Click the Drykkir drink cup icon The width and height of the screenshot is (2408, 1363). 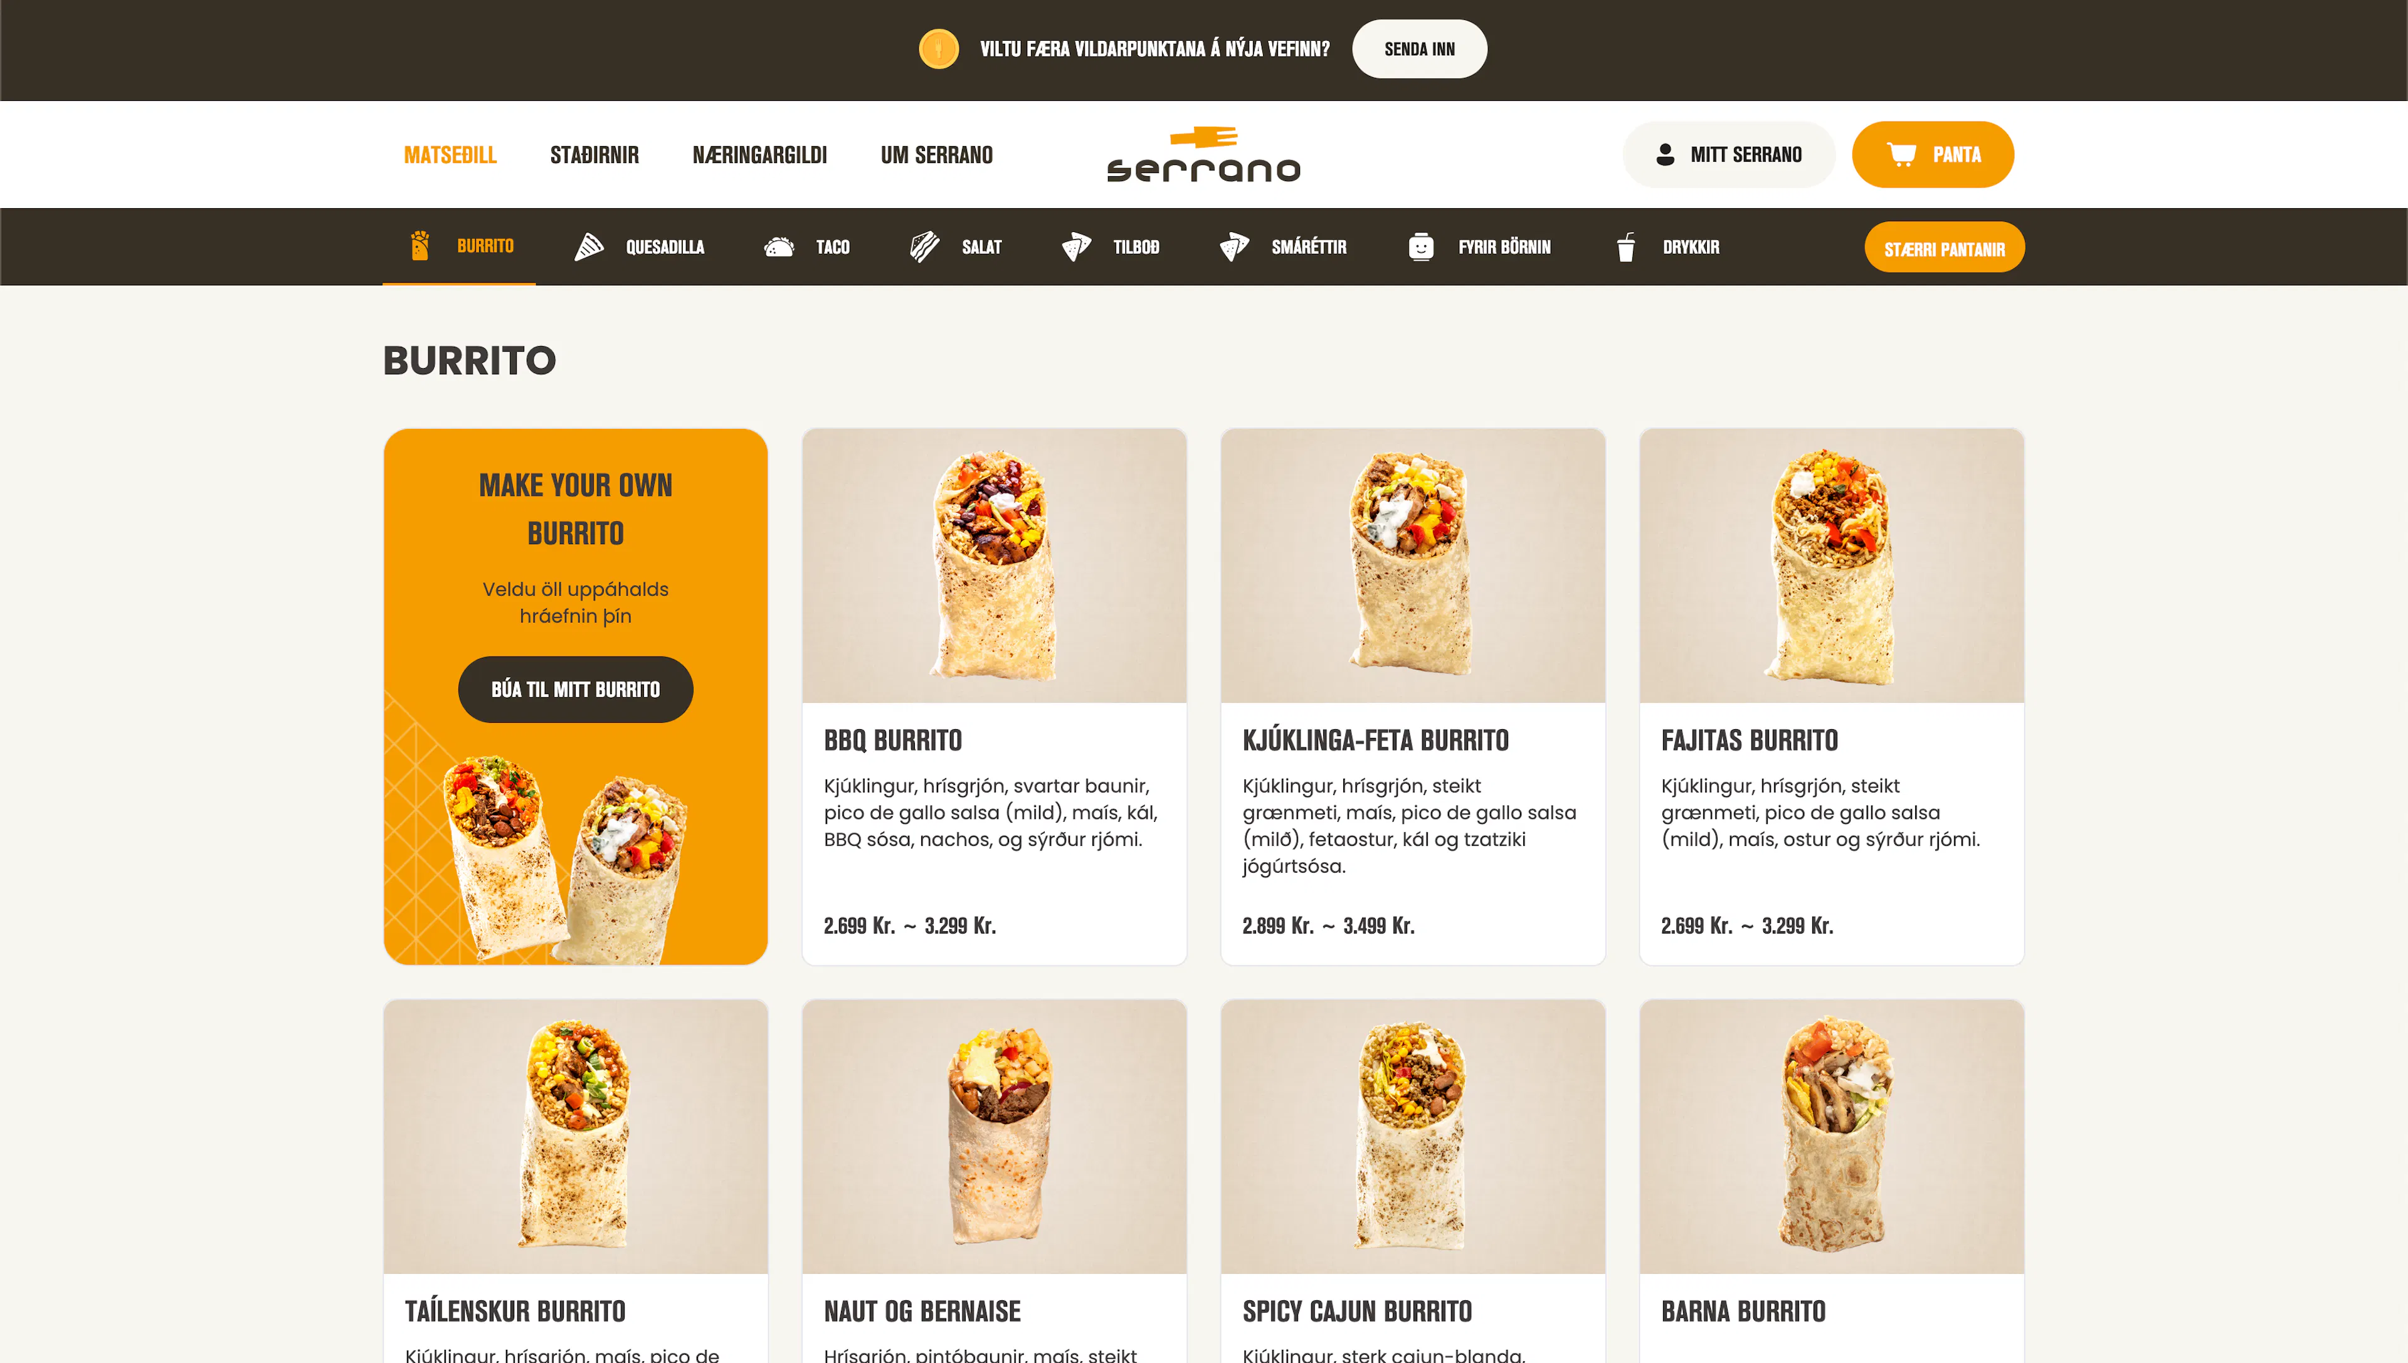pyautogui.click(x=1626, y=247)
